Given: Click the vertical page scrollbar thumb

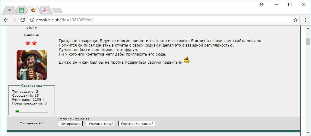Looking at the screenshot, I should pos(308,42).
